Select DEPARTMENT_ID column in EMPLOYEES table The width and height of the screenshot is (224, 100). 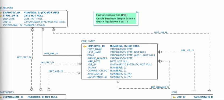[97, 77]
